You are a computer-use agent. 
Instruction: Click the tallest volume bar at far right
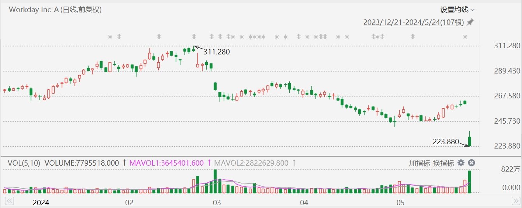[x=470, y=182]
